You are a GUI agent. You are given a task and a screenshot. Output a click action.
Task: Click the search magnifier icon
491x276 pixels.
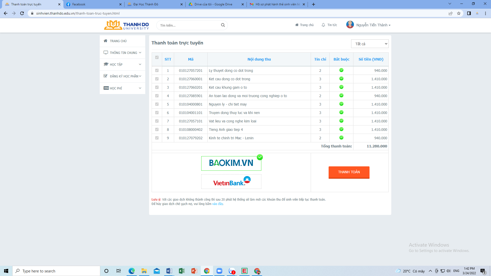pos(223,25)
